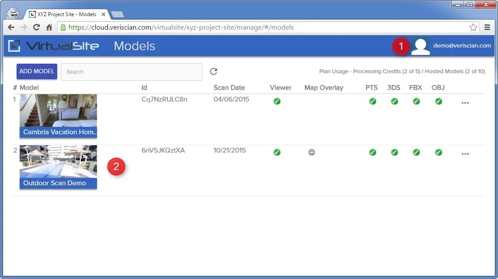Viewport: 498px width, 279px height.
Task: Minimize the browser window
Action: 458,4
